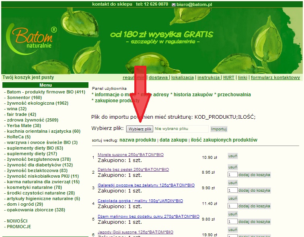
Task: Open środki czystości naturalne (28) category
Action: pos(41,193)
